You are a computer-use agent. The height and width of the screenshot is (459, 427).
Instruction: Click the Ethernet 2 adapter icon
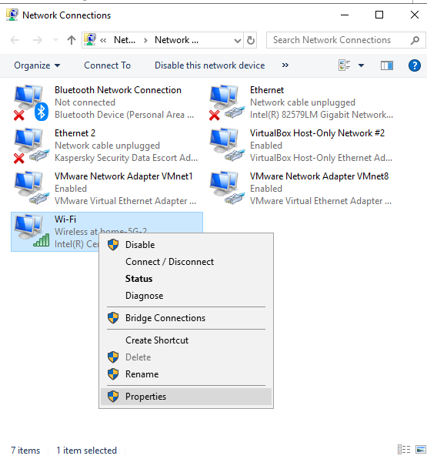pos(31,146)
